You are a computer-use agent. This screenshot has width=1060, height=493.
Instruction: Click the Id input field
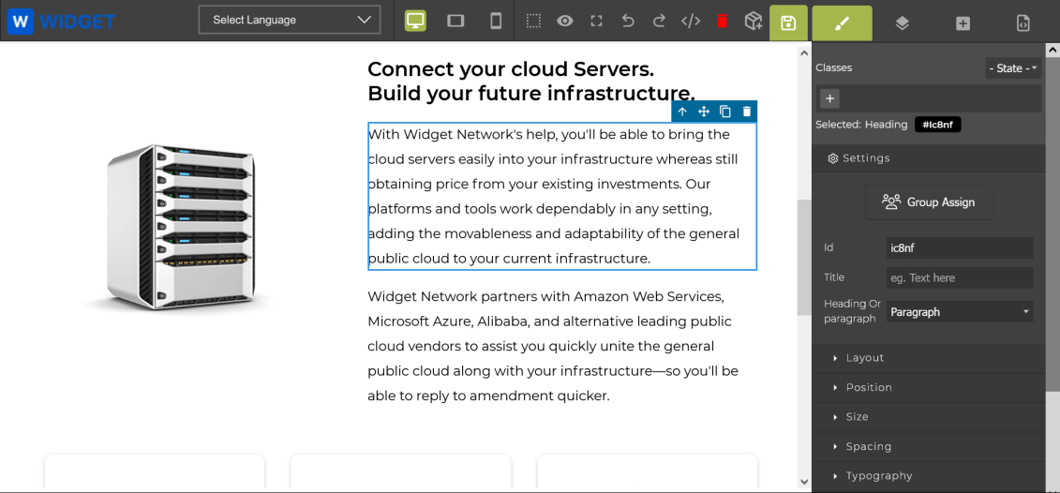coord(960,247)
